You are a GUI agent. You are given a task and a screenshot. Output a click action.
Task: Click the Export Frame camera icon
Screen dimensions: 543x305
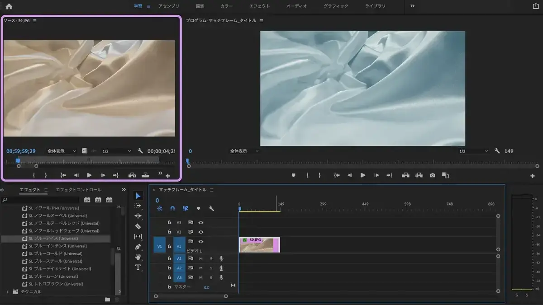click(x=433, y=175)
